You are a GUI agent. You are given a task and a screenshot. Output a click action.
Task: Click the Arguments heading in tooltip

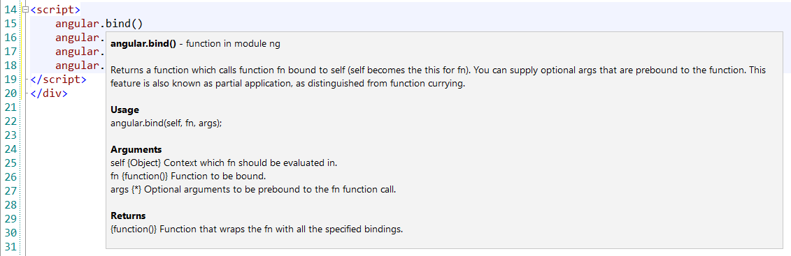coord(136,150)
